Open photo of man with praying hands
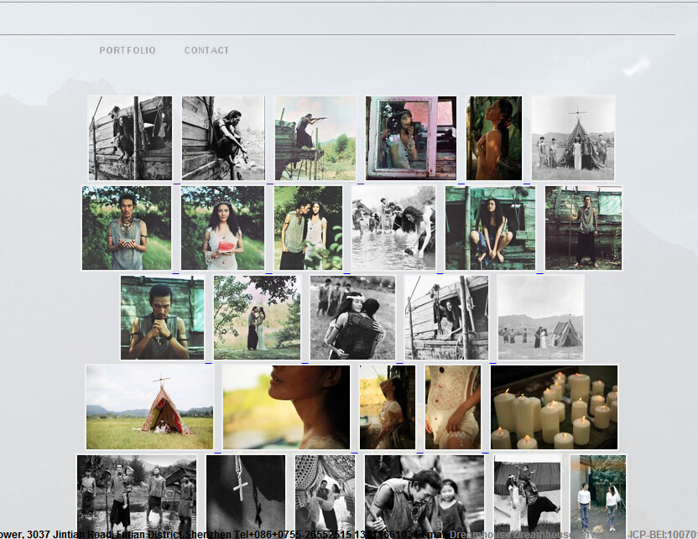698x539 pixels. point(162,318)
